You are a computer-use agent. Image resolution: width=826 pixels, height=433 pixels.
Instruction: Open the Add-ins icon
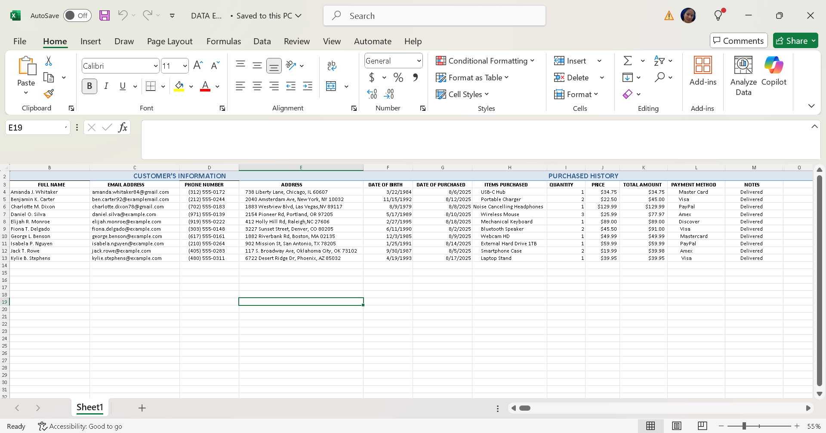703,71
